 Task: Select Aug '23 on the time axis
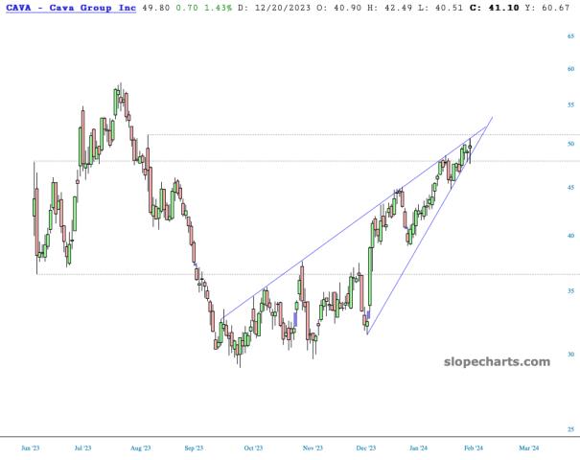140,447
